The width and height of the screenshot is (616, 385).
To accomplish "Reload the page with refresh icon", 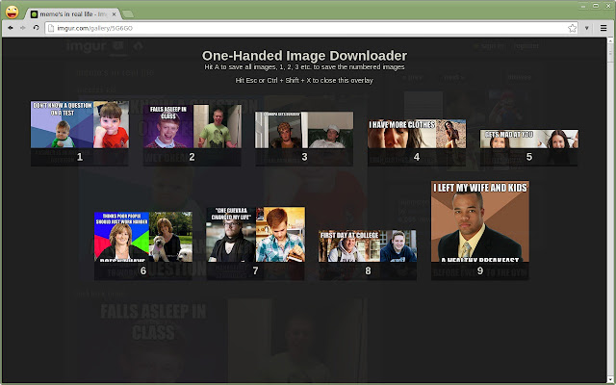I will 37,28.
